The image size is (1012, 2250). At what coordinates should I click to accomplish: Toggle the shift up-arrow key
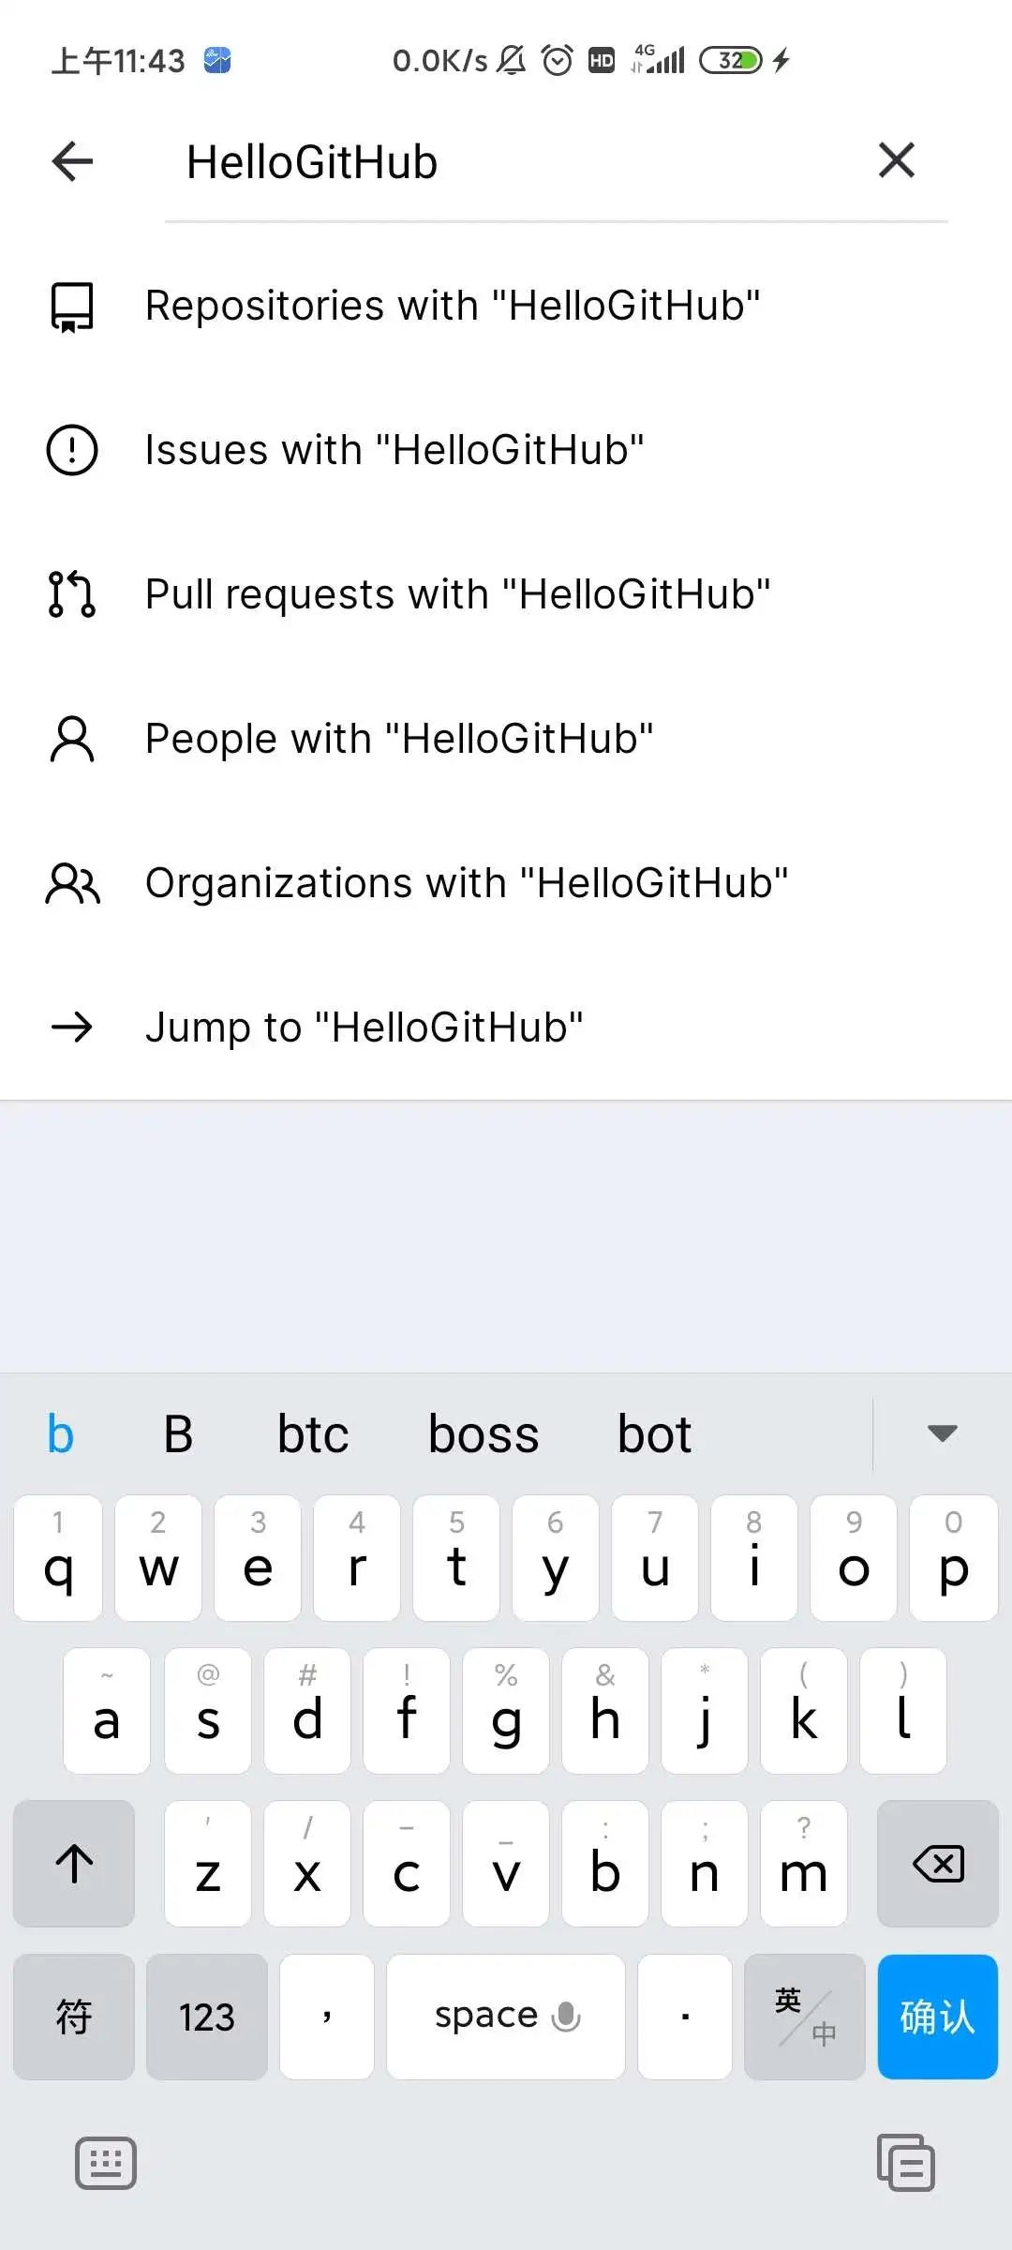(74, 1864)
